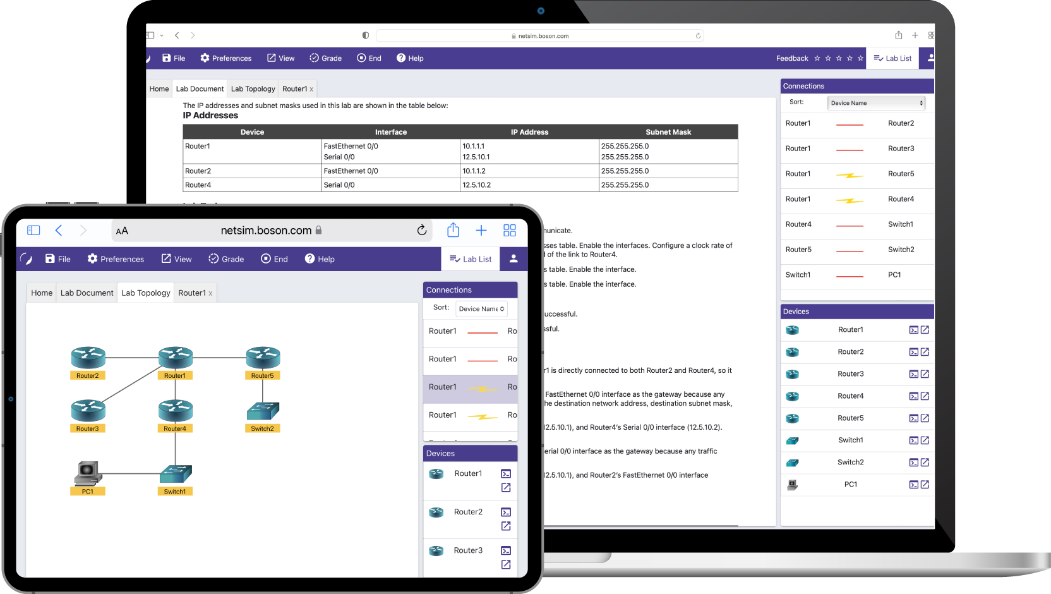
Task: Click the End button in the toolbar
Action: (369, 58)
